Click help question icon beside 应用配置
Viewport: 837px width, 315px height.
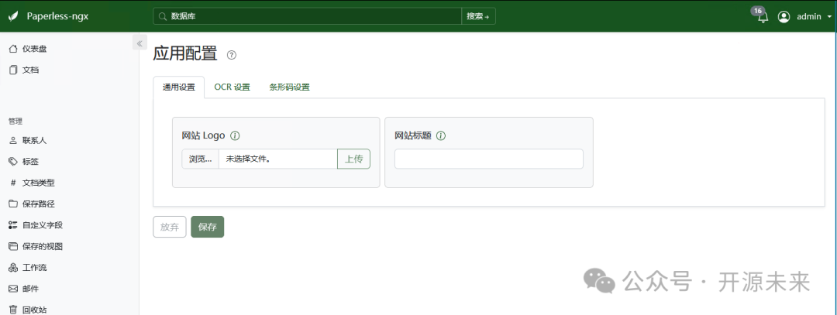[232, 55]
